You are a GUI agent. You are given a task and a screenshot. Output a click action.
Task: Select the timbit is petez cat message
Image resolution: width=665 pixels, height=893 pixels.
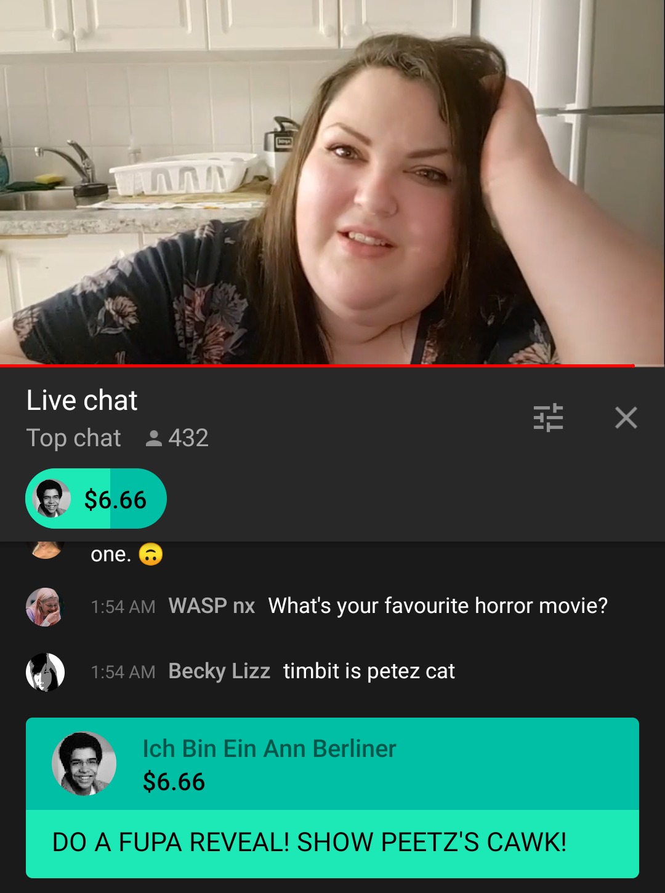click(369, 671)
